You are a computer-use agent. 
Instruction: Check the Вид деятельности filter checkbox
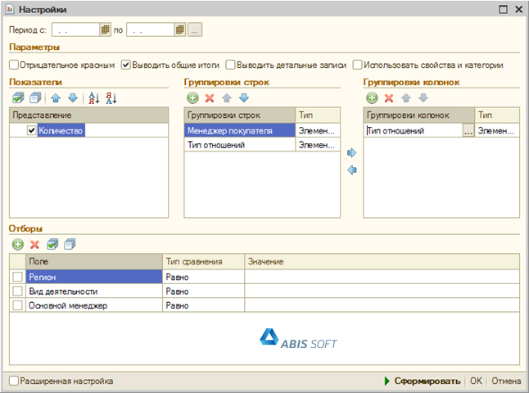[17, 291]
